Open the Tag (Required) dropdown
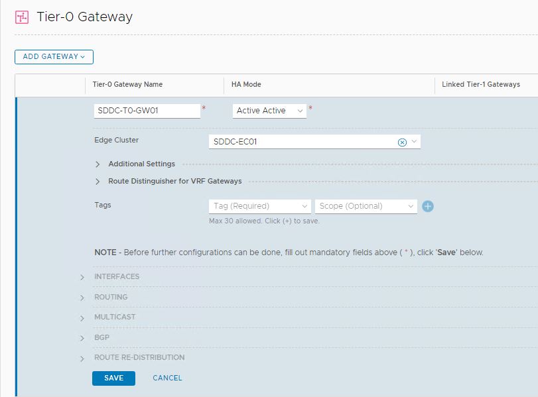The image size is (538, 397). pos(259,206)
